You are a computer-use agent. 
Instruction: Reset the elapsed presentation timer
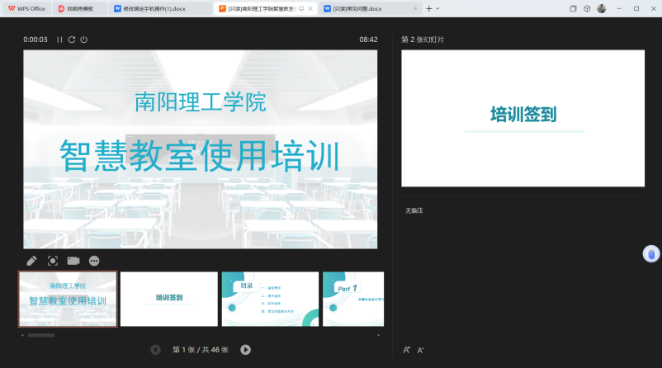tap(72, 40)
